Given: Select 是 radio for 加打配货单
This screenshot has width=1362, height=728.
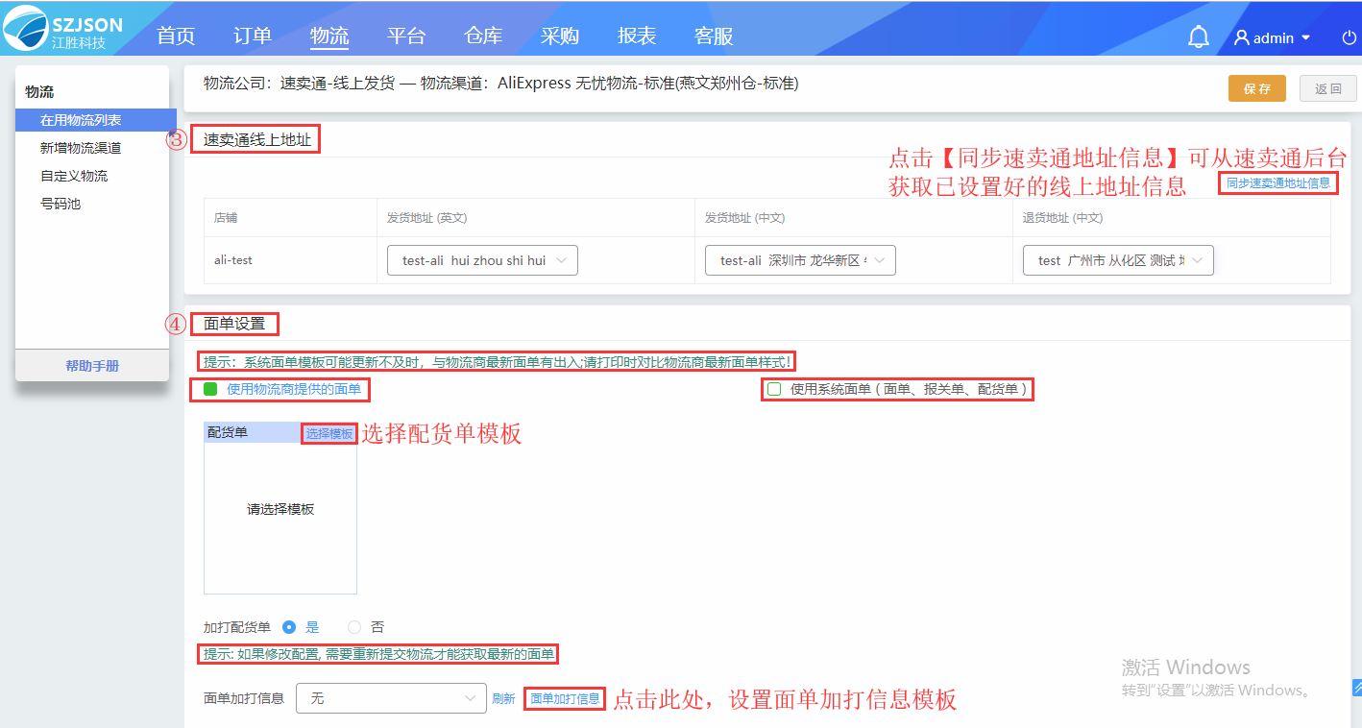Looking at the screenshot, I should point(289,627).
